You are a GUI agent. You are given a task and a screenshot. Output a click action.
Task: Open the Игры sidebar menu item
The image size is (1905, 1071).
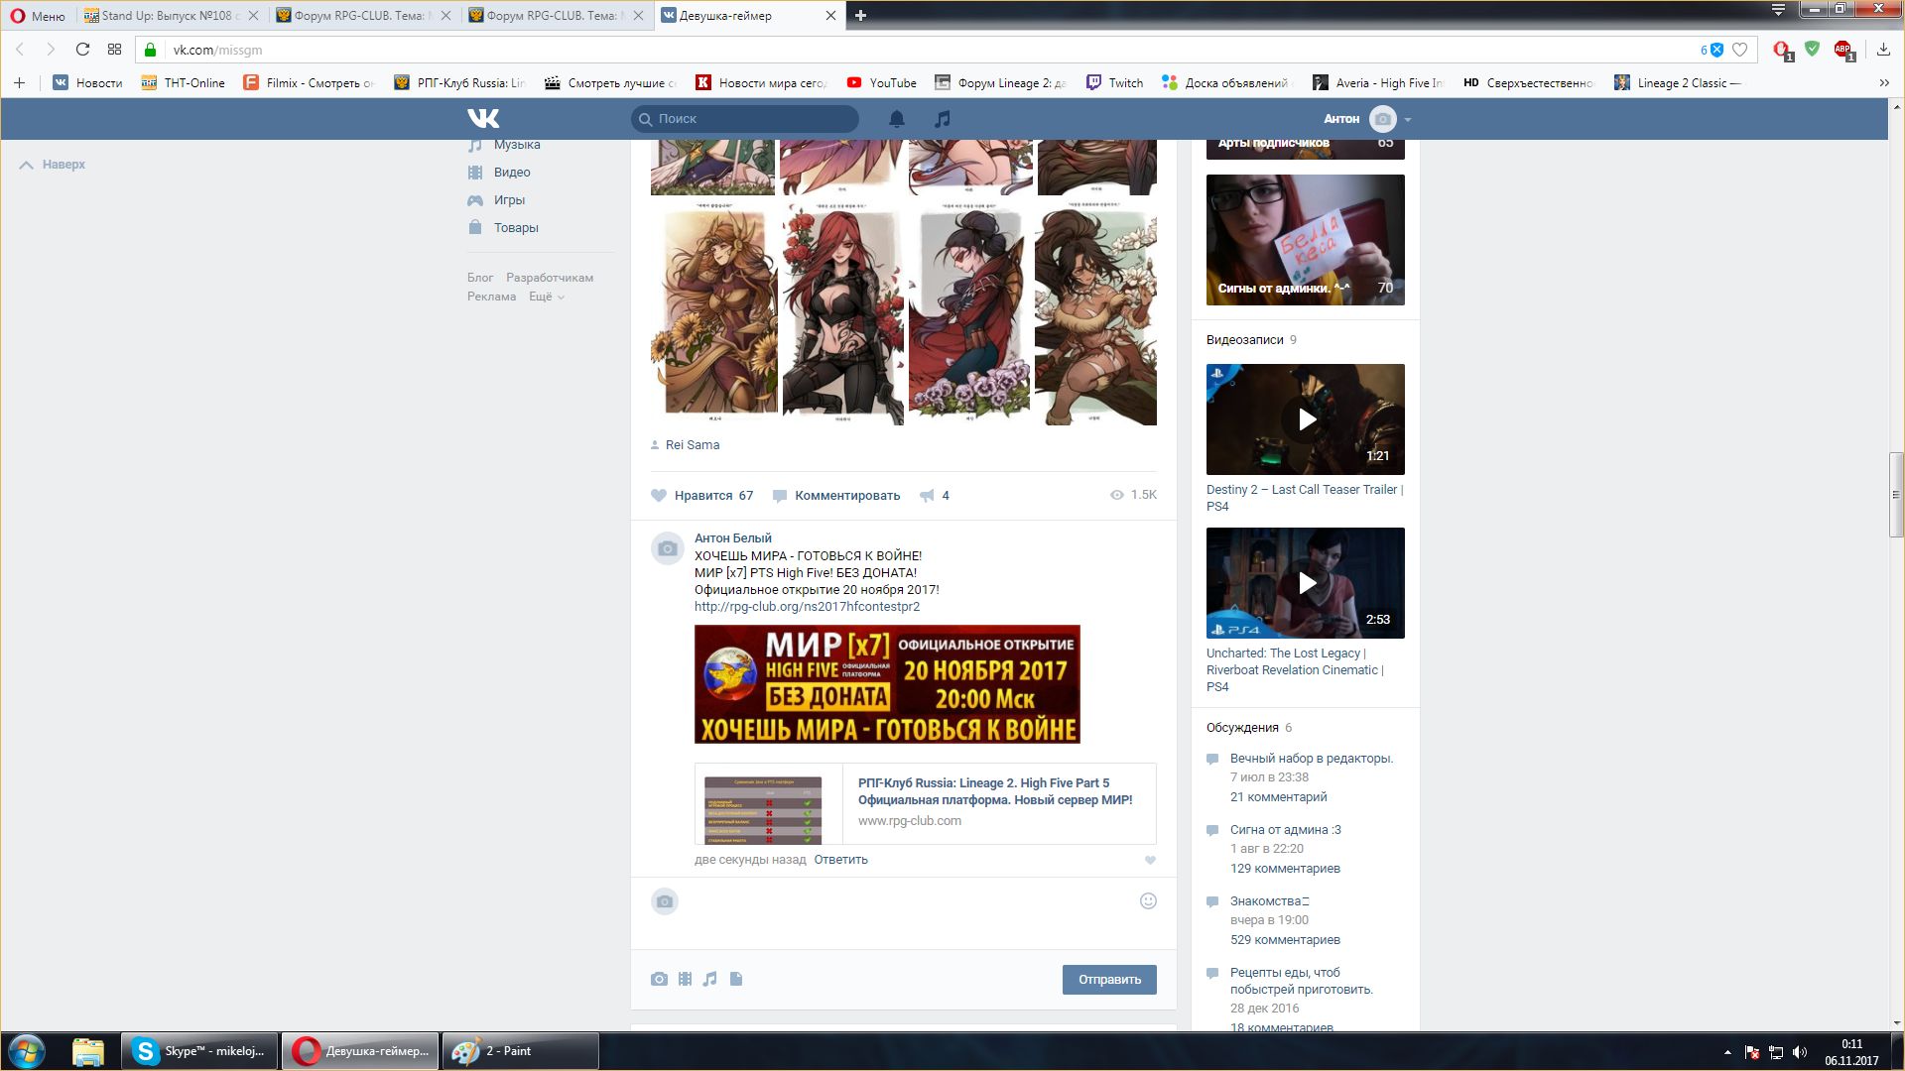(x=509, y=199)
